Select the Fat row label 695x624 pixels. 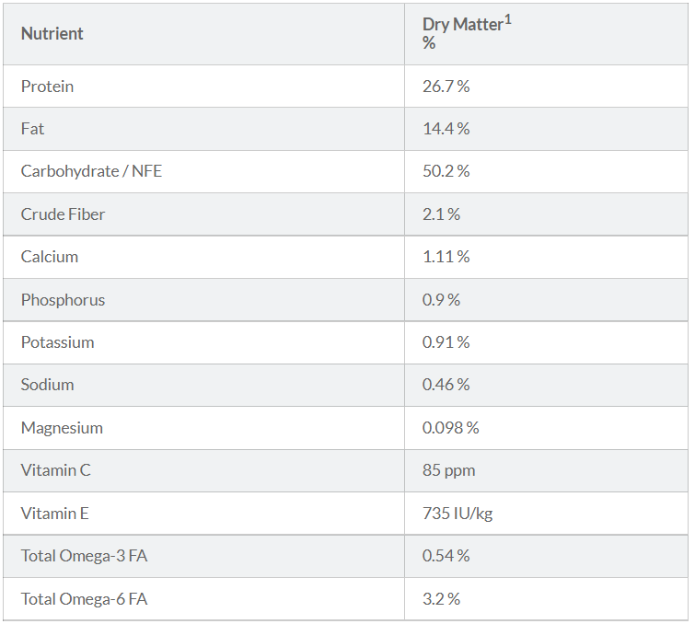click(32, 129)
